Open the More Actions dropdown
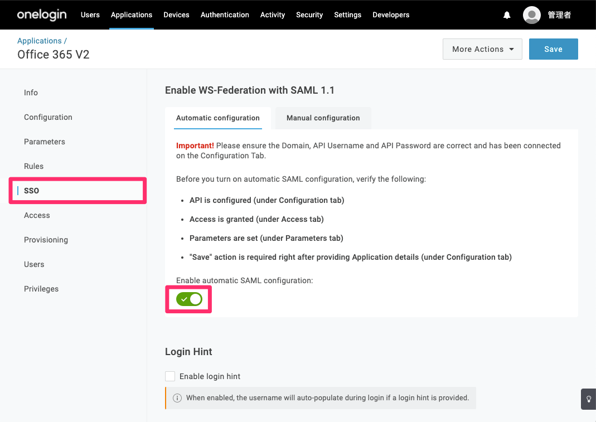This screenshot has width=596, height=422. click(x=482, y=49)
